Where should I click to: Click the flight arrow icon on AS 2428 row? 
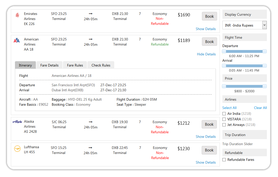(x=90, y=122)
